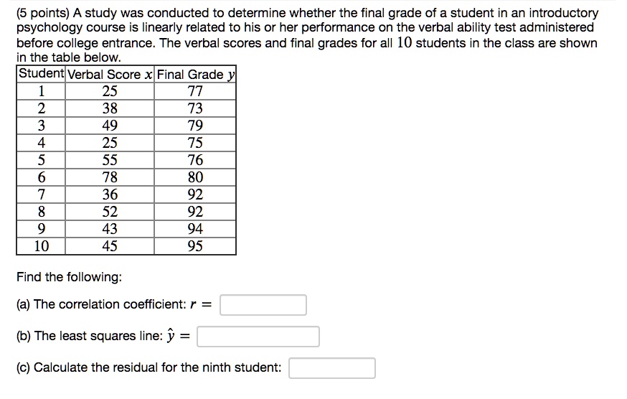This screenshot has height=399, width=627.
Task: Click verbal score 38 in student 2 row
Action: 110,108
